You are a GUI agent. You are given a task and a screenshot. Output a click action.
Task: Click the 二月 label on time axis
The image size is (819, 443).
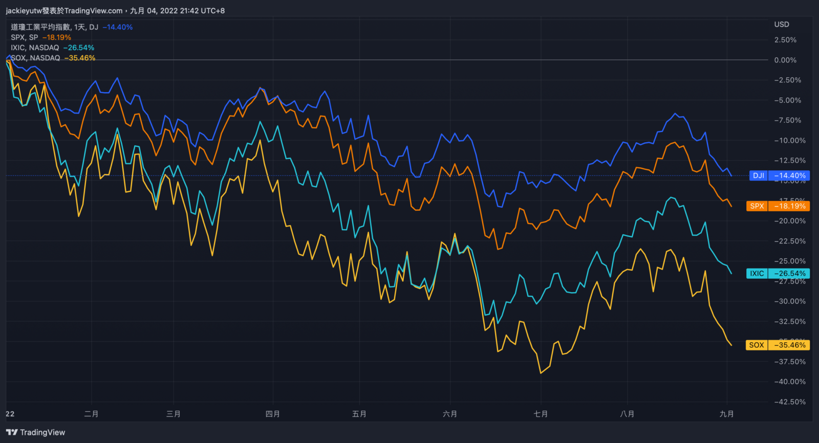[91, 414]
